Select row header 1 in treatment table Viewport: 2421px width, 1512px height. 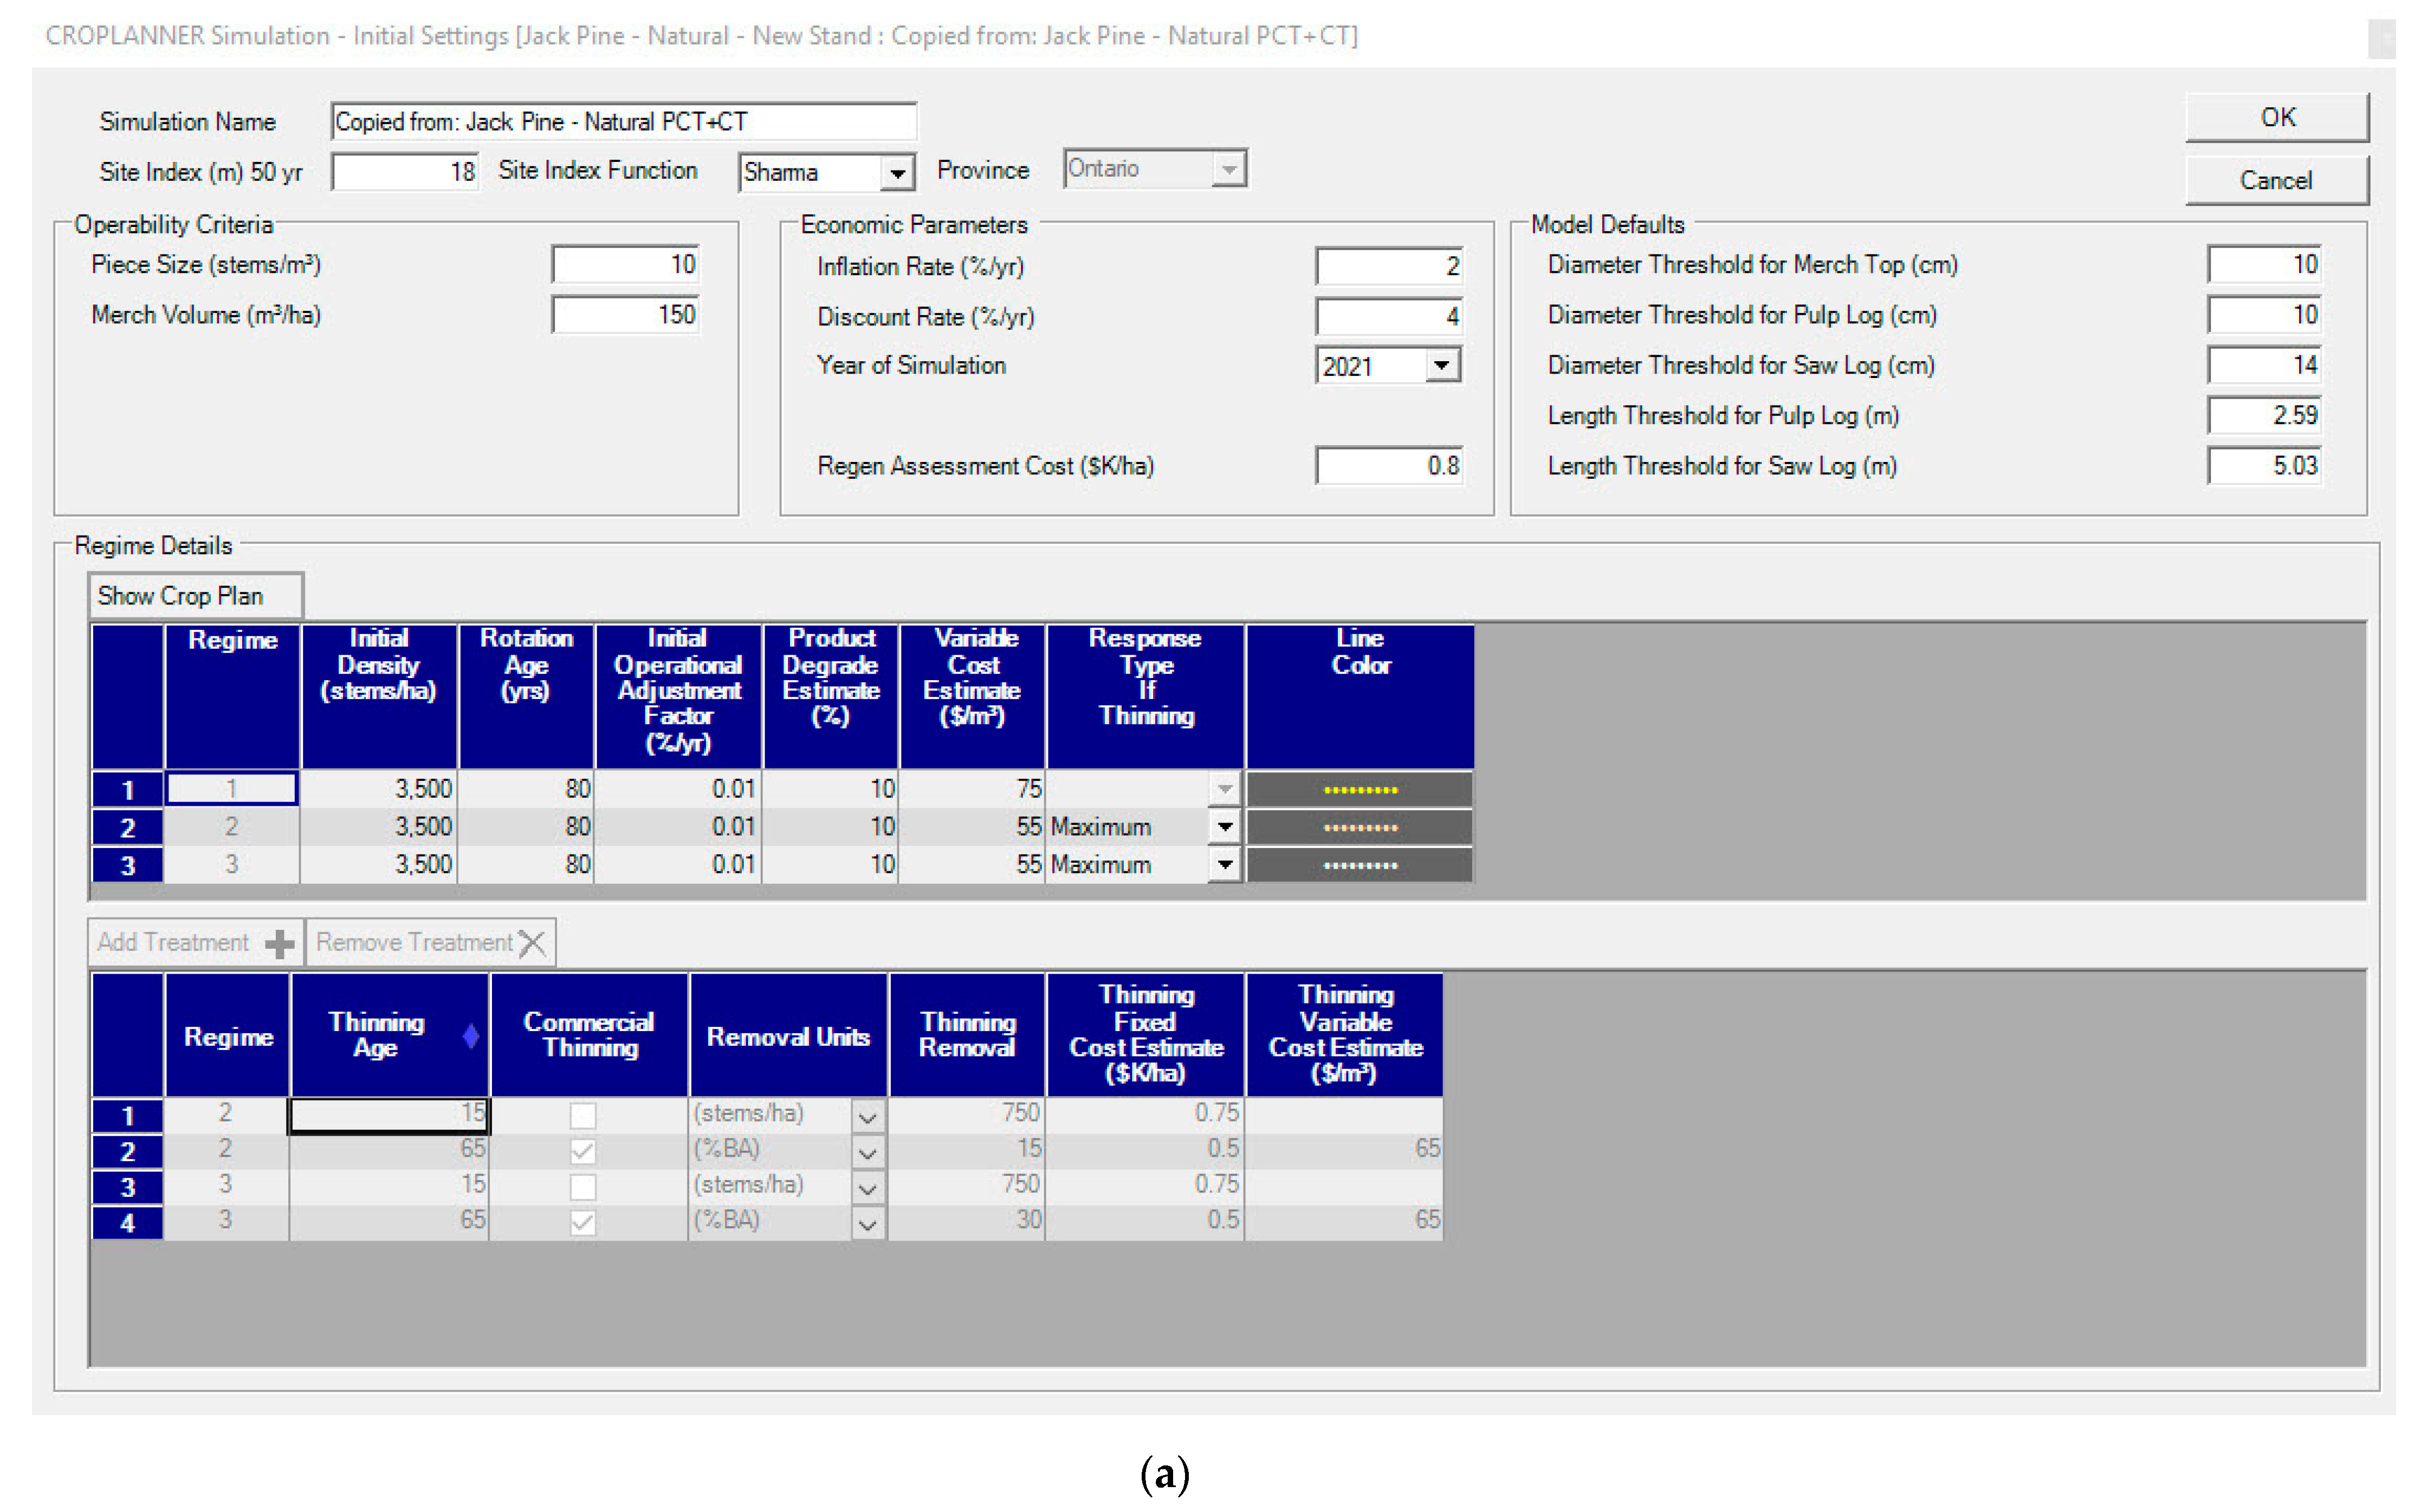click(x=127, y=1115)
